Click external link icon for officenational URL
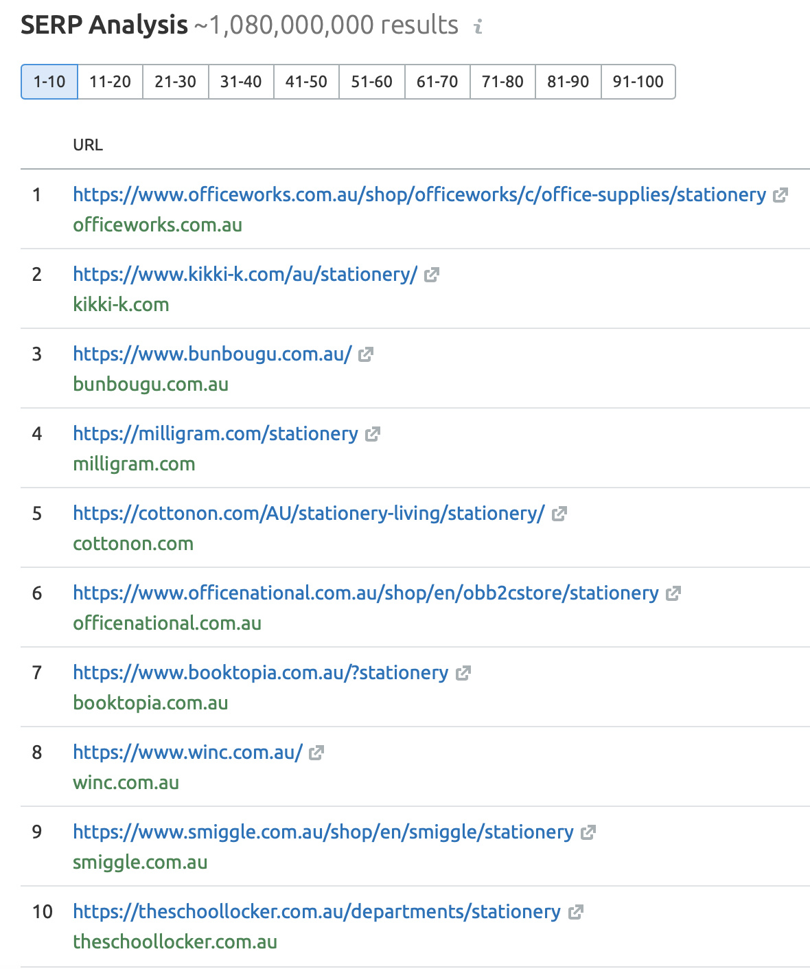The height and width of the screenshot is (969, 810). pyautogui.click(x=673, y=594)
